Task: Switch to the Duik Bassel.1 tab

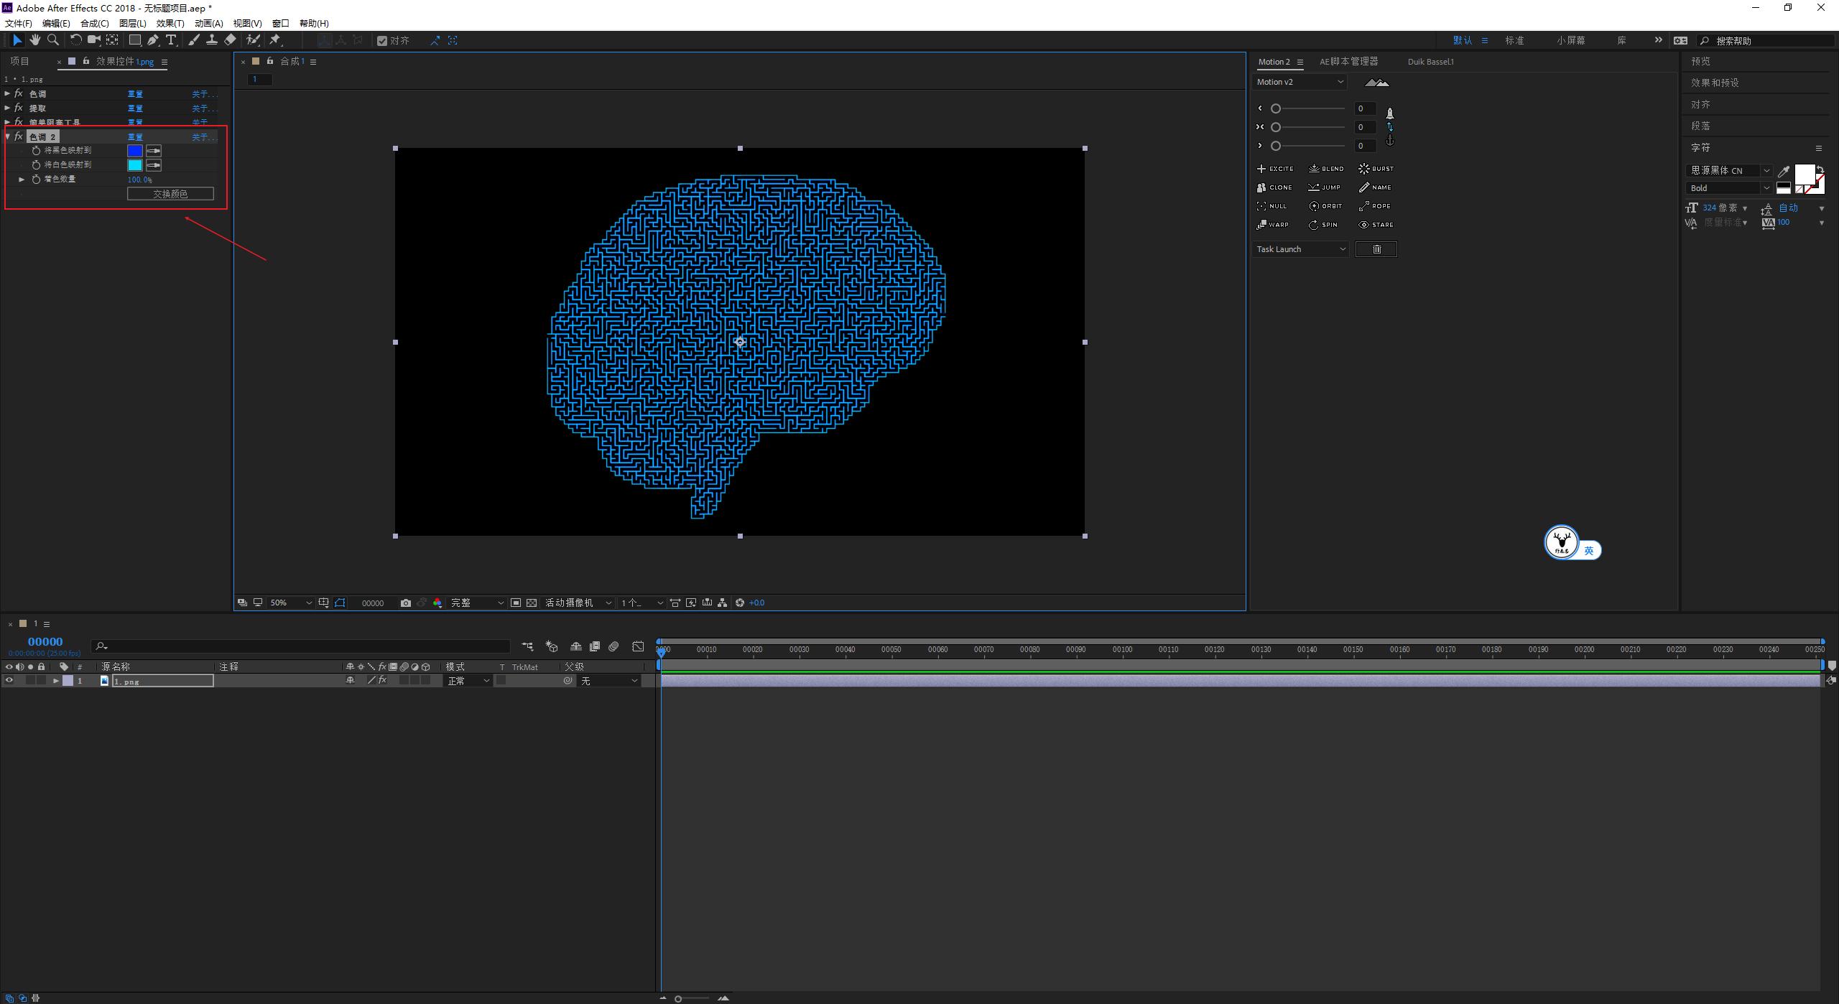Action: [1430, 62]
